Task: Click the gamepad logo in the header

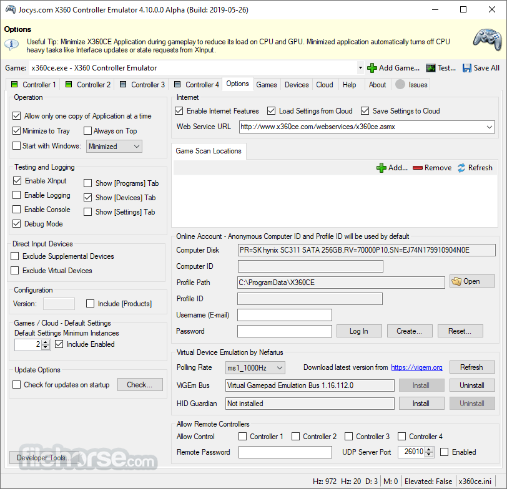Action: point(487,40)
